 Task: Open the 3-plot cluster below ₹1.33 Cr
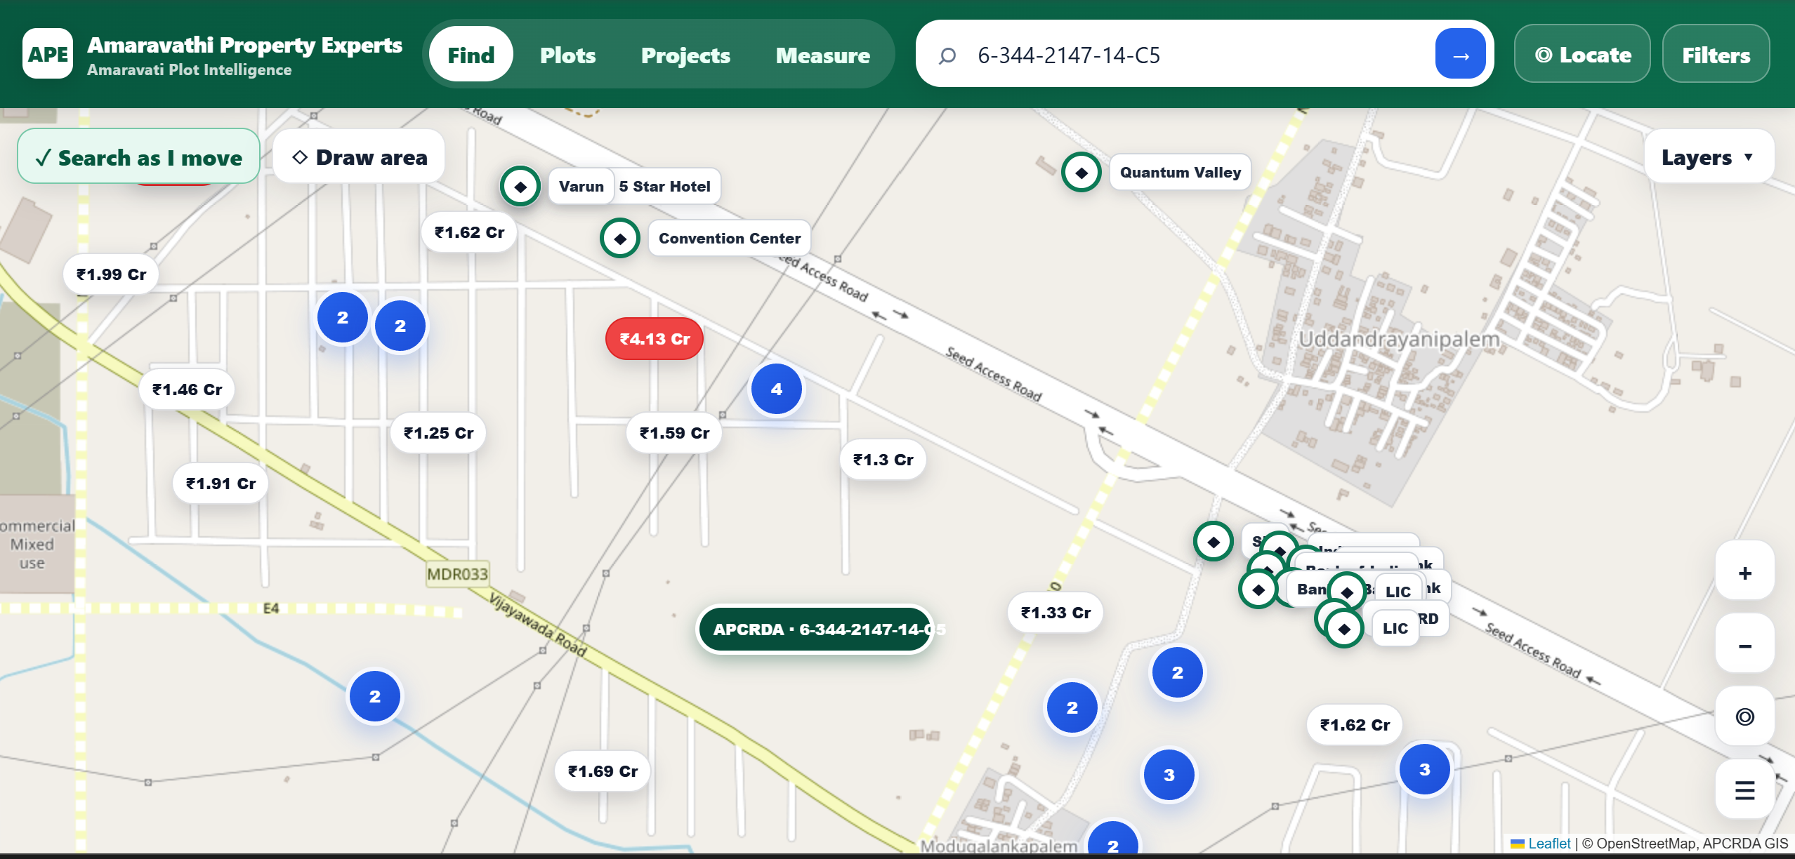[x=1169, y=775]
